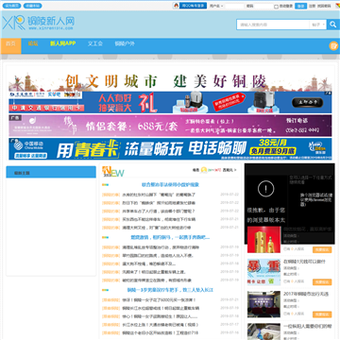
Task: Click the 用QQ帐号登录 button
Action: coord(193,6)
